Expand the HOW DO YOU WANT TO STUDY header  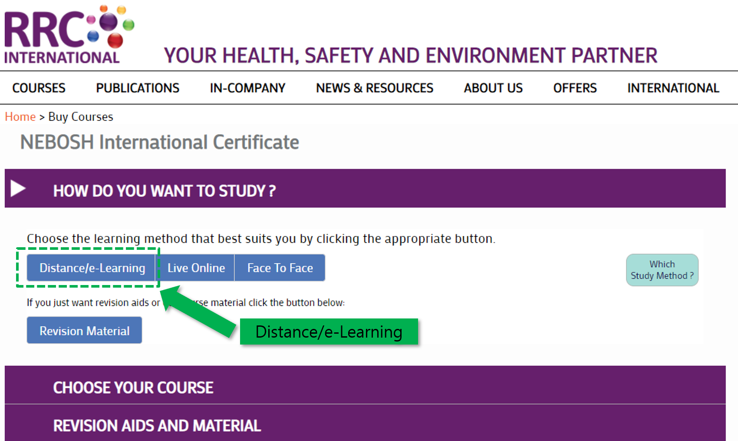(x=365, y=188)
